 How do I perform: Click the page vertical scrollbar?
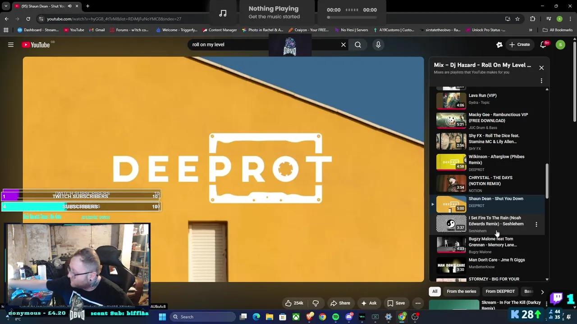point(574,81)
